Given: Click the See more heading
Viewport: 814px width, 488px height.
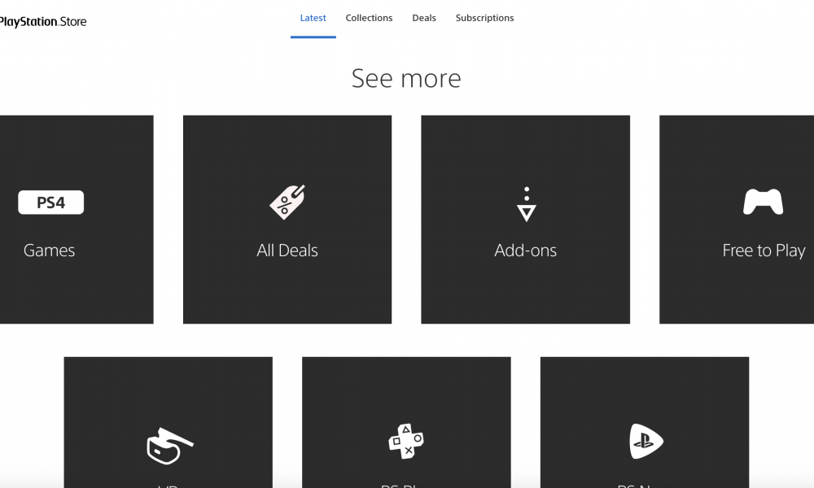Looking at the screenshot, I should 406,78.
